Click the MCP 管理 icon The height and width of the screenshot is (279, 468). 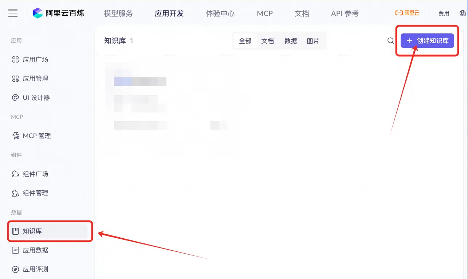[15, 136]
